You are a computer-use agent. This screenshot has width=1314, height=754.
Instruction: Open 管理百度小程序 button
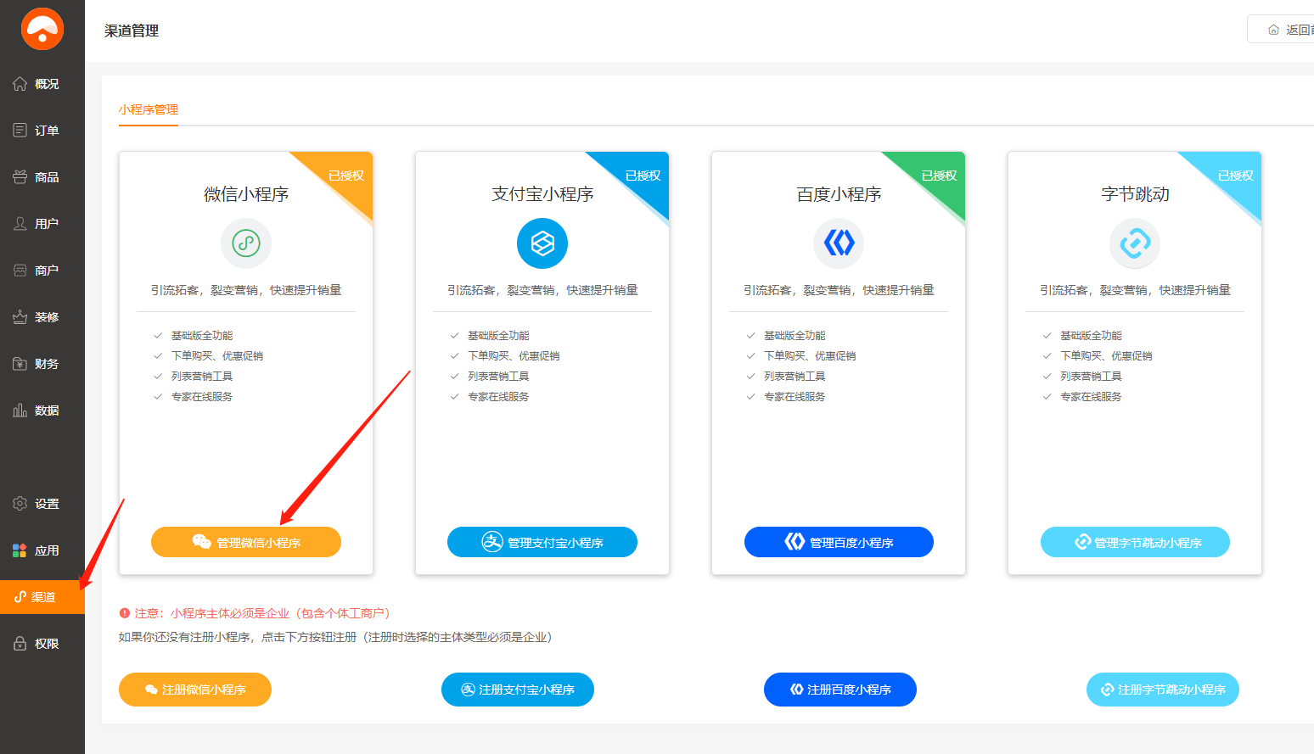point(839,542)
